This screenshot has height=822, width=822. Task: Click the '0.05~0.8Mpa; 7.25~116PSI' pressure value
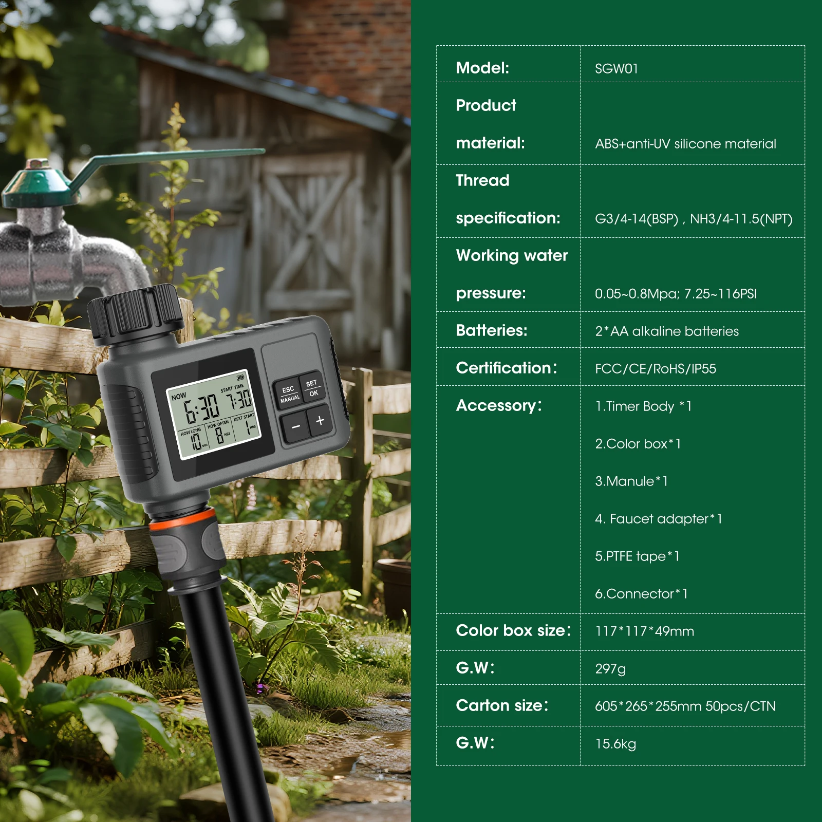(676, 294)
